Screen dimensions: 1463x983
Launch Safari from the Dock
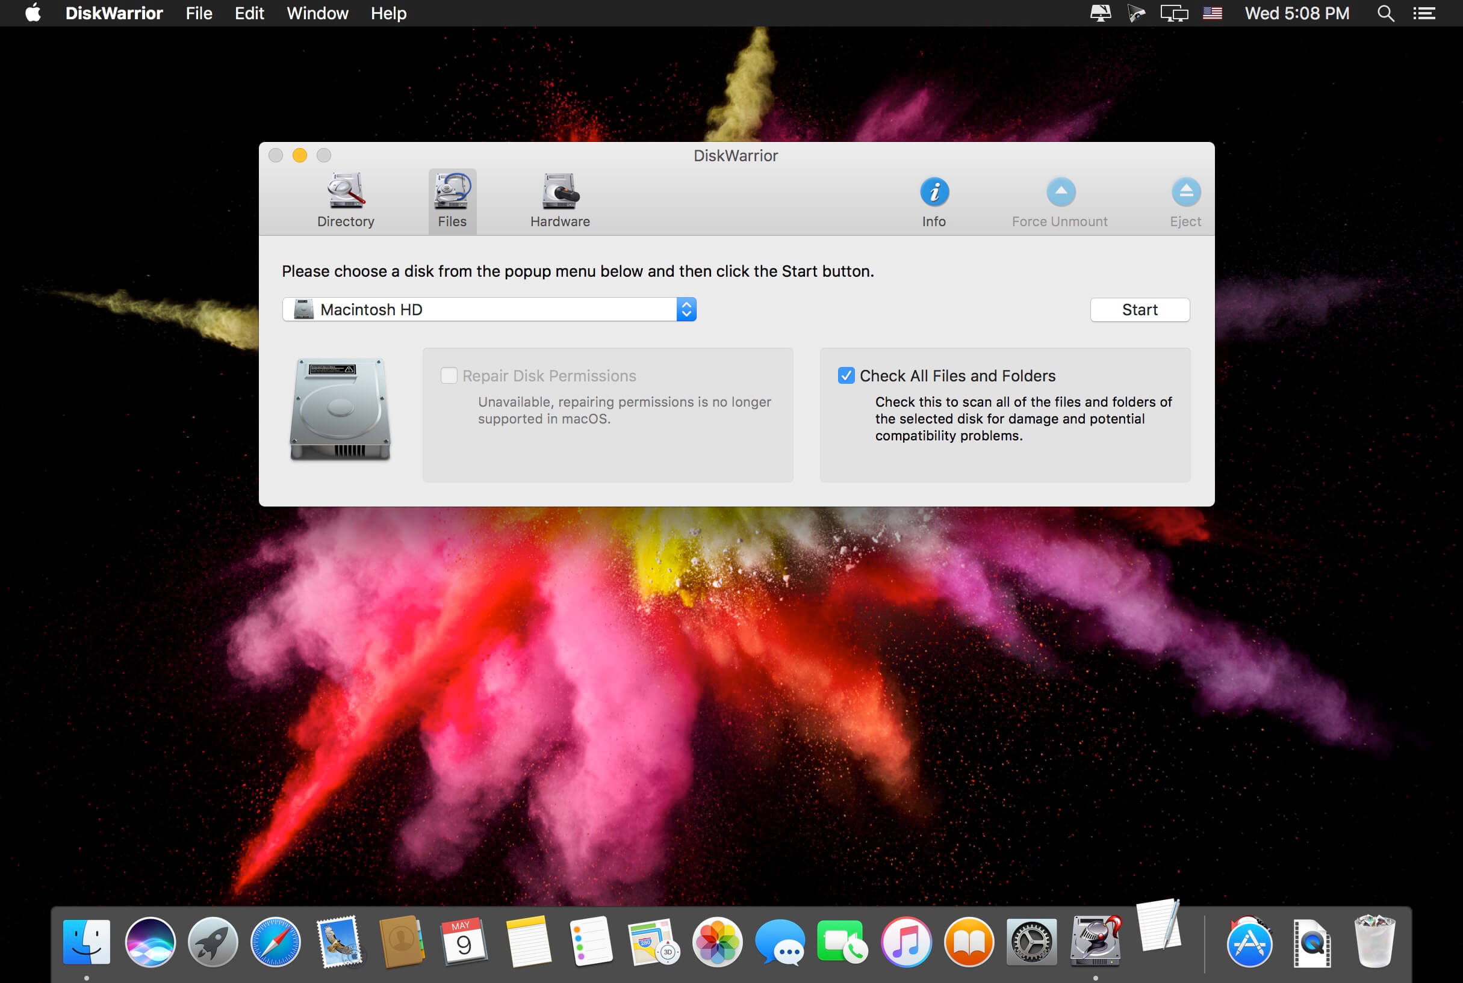(275, 941)
